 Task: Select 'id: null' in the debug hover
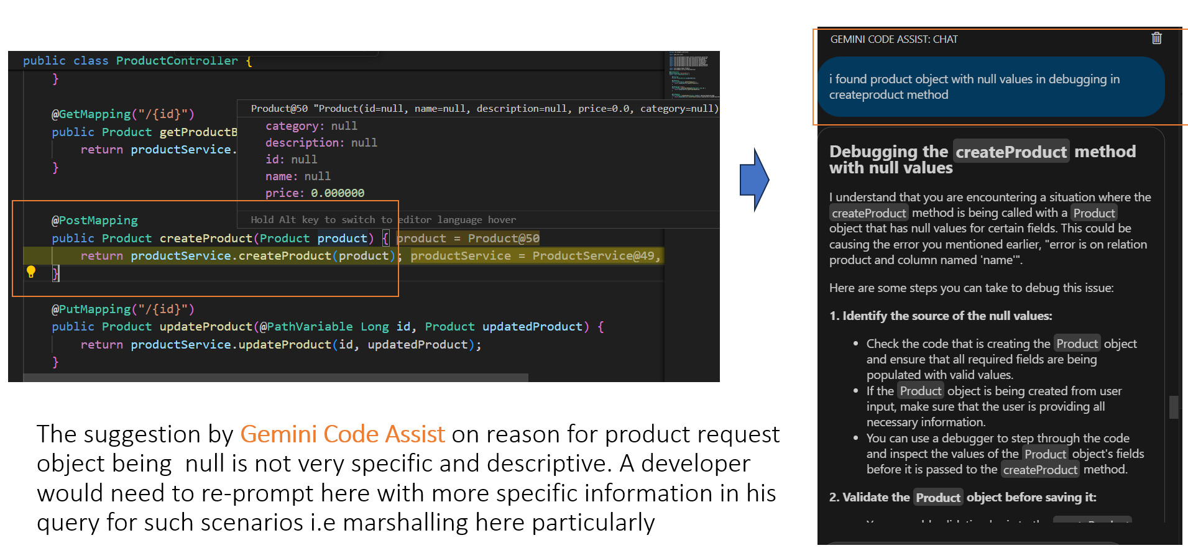(291, 160)
